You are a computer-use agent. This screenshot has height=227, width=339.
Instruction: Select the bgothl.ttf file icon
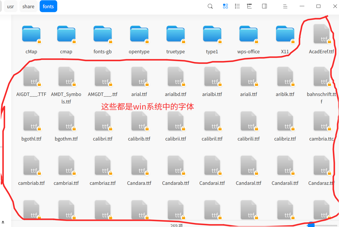31,121
